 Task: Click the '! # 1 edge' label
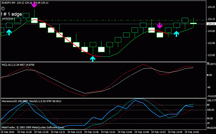point(11,14)
